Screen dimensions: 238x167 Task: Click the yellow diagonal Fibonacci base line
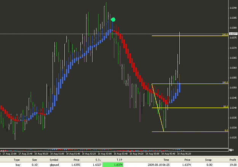[x=158, y=108]
